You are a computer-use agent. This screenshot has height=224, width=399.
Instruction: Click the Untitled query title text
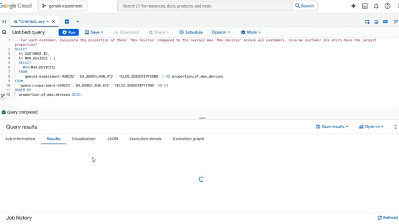point(29,32)
